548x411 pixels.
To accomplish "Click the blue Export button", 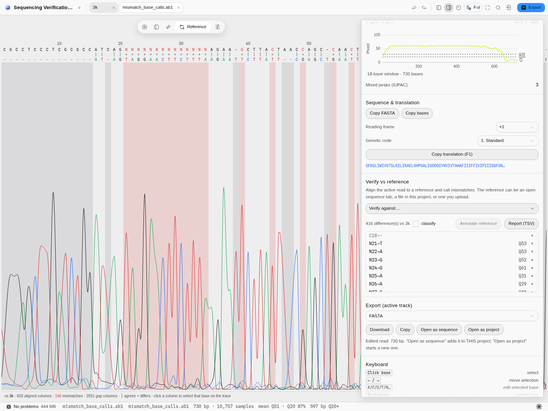I will click(x=531, y=8).
